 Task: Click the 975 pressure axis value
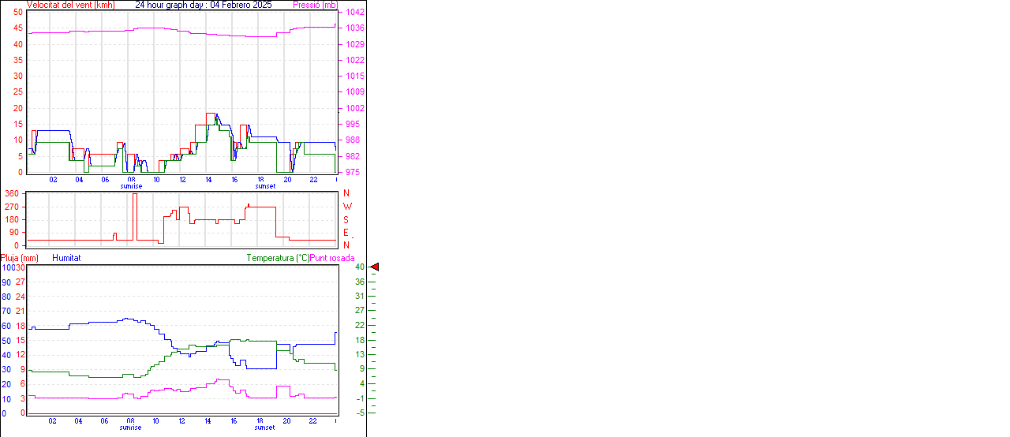coord(352,172)
